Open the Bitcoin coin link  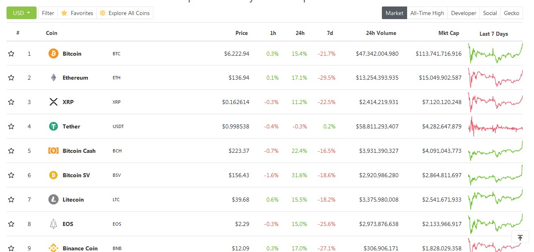coord(72,54)
